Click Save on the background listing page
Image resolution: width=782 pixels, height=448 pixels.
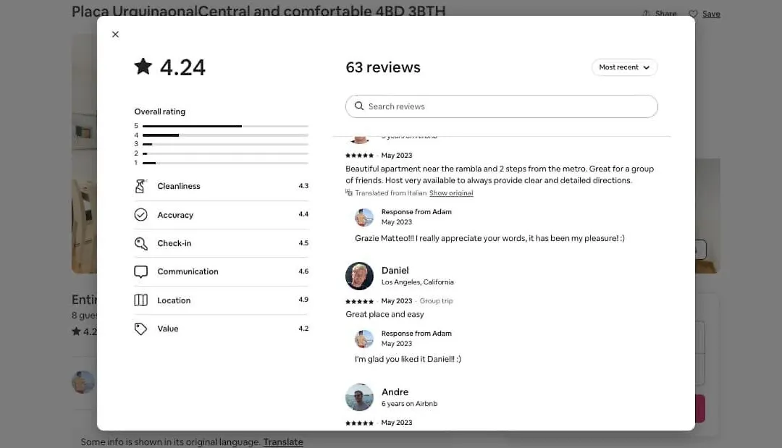coord(711,14)
